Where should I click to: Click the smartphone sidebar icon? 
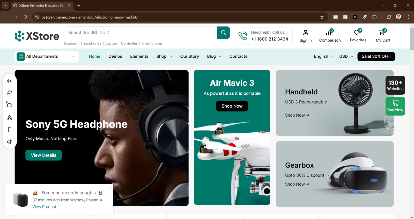[10, 130]
